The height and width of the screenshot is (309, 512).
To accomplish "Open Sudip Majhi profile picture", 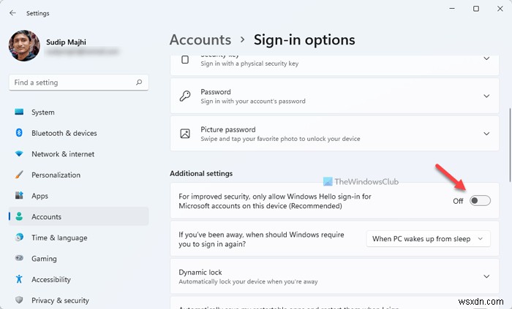I will click(24, 45).
